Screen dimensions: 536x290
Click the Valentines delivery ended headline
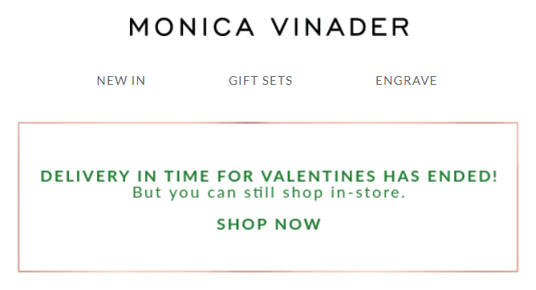(269, 176)
